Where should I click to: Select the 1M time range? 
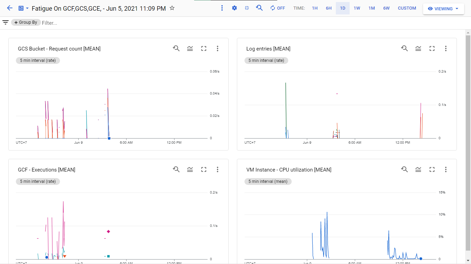371,8
